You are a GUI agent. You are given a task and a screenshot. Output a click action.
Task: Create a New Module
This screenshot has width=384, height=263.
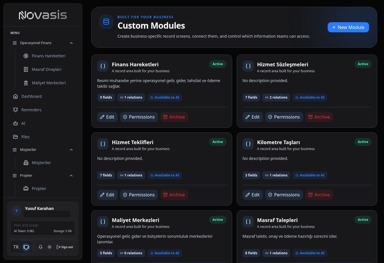point(348,27)
